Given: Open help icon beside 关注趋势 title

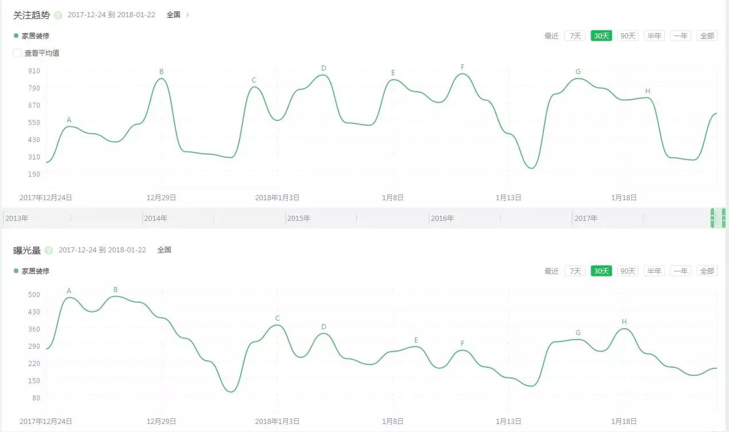Looking at the screenshot, I should coord(58,15).
